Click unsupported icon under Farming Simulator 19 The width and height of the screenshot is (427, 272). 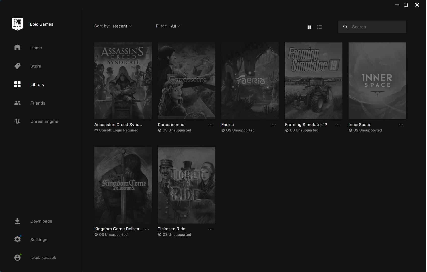(287, 130)
